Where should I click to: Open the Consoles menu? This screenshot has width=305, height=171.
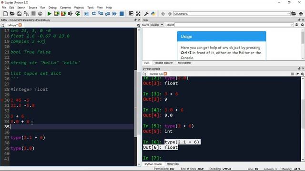(x=65, y=8)
